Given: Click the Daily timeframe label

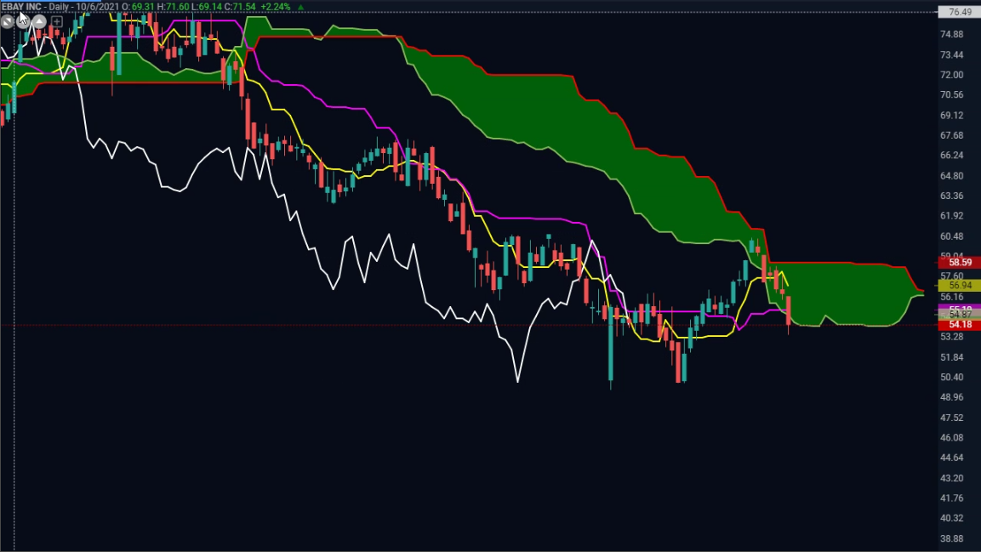Looking at the screenshot, I should [60, 7].
